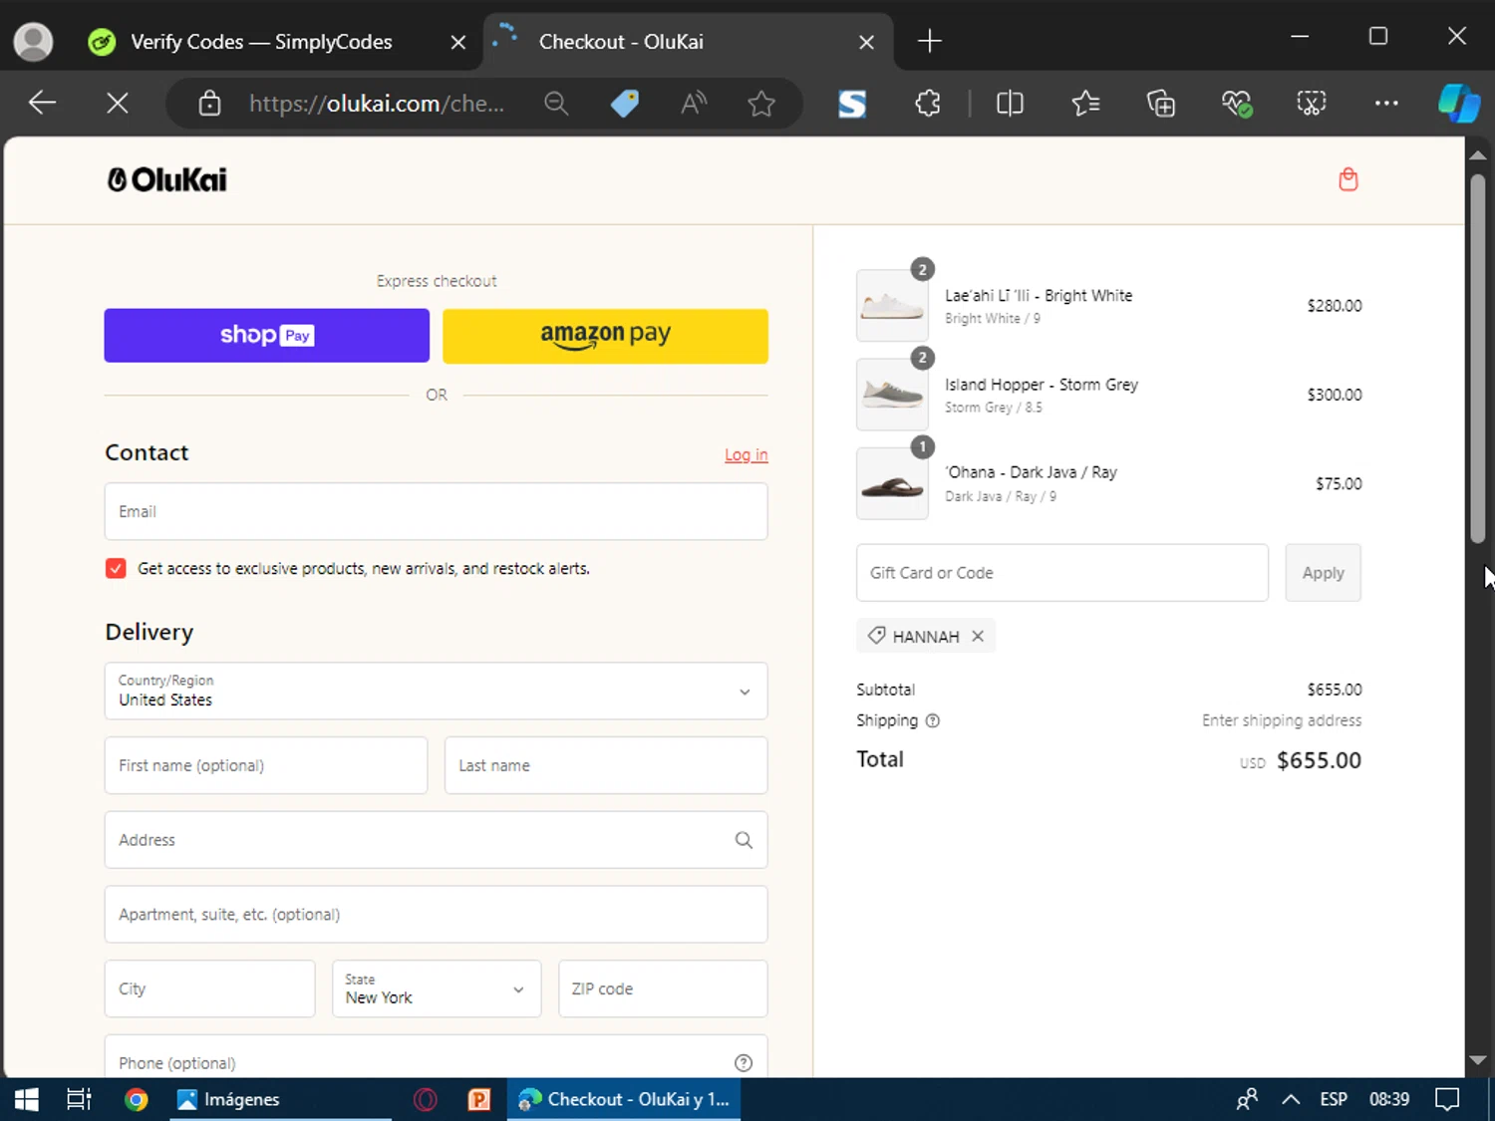Click the OluKai logo
The width and height of the screenshot is (1495, 1121).
coord(167,179)
